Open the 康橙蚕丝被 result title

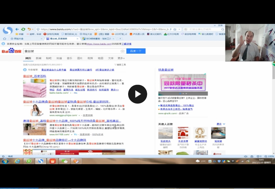[72, 121]
